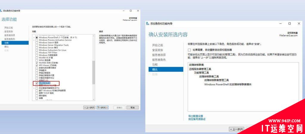This screenshot has width=305, height=134.
Task: Click the wizard icon in 选择功能 window title bar
Action: (1, 11)
